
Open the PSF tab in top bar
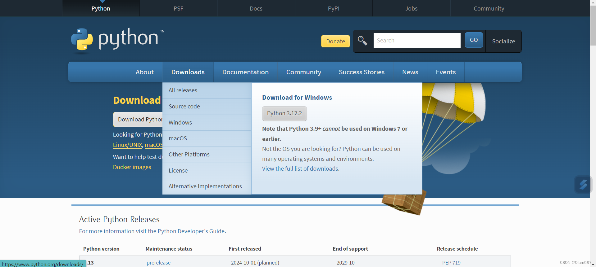[x=178, y=8]
